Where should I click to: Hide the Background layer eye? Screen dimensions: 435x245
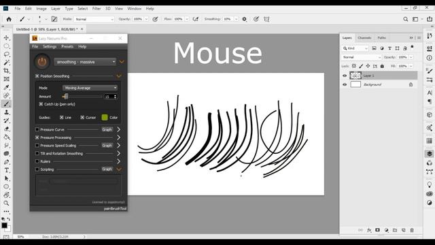click(x=345, y=84)
